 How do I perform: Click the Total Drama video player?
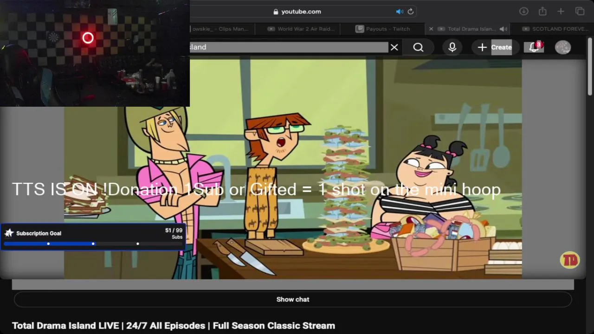click(x=293, y=169)
